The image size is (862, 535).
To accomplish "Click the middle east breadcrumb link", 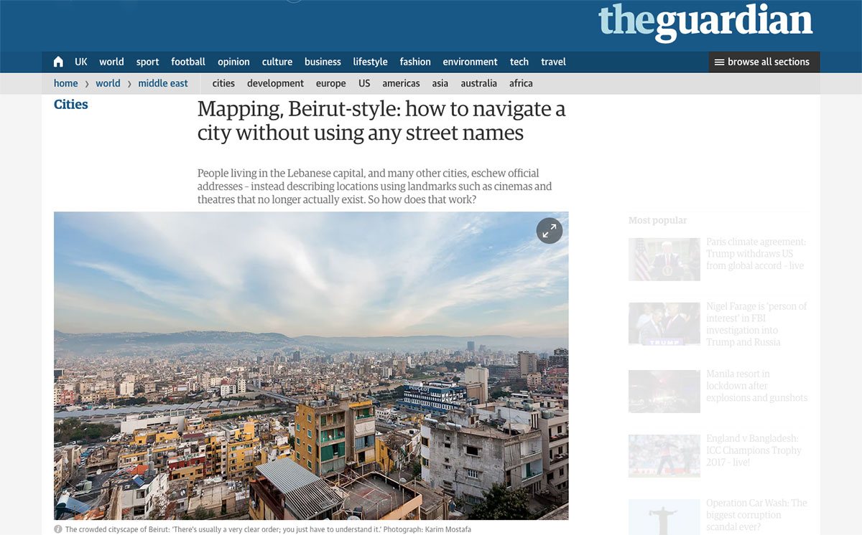I will (163, 83).
